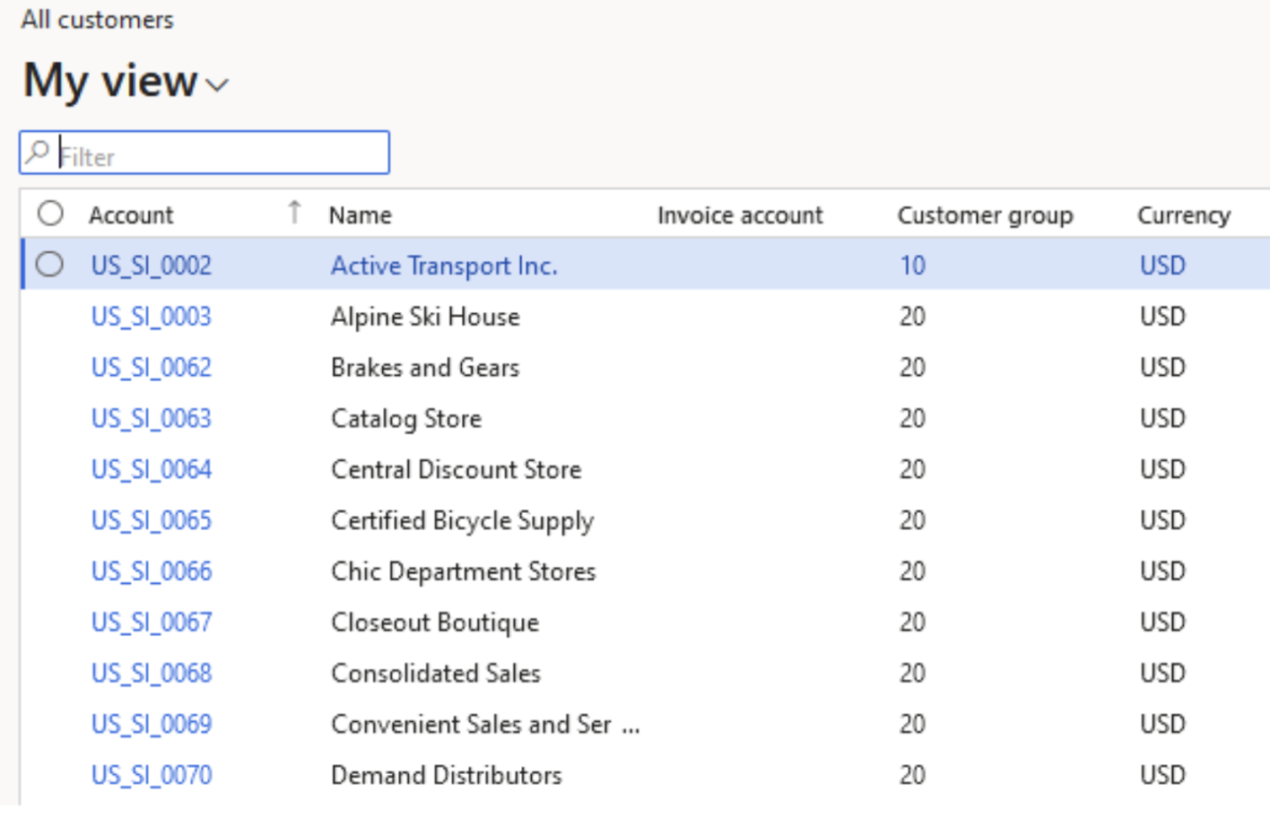1270x818 pixels.
Task: Toggle the select-all rows radio button
Action: click(50, 213)
